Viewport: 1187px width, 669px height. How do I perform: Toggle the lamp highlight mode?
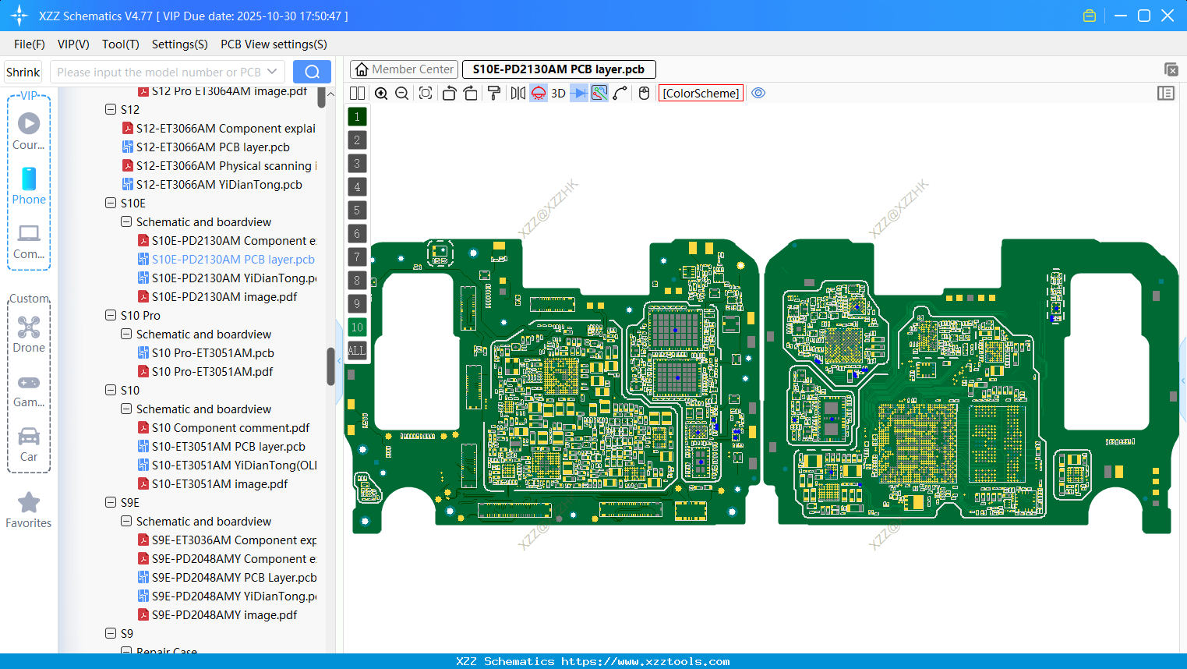[x=538, y=93]
